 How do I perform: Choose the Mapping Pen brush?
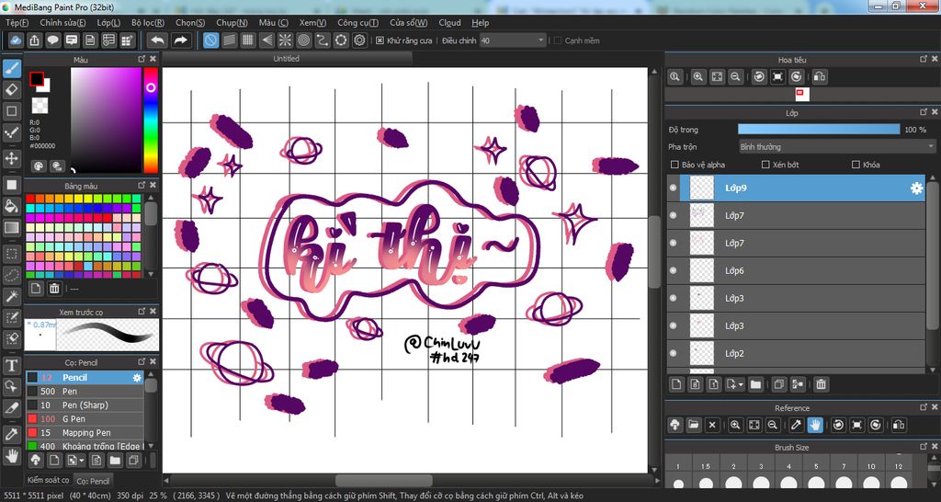pos(84,433)
